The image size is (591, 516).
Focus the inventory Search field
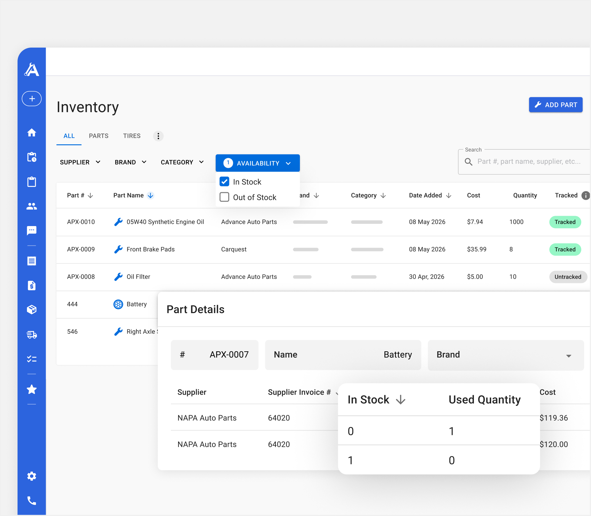click(524, 162)
